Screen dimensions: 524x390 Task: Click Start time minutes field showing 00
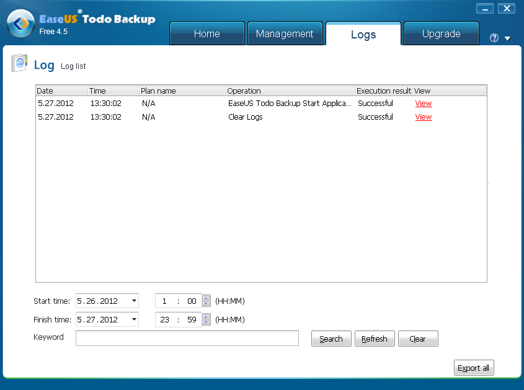point(192,301)
